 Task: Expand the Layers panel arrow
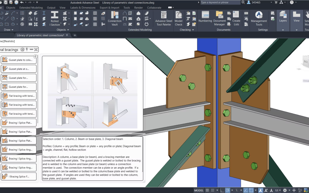(283, 30)
